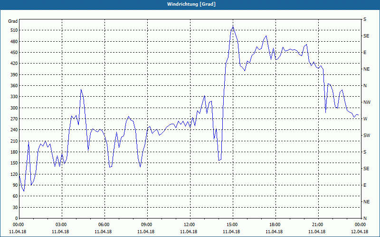Click the SE compass label on the 480 gridline
This screenshot has height=237, width=380.
coord(366,36)
